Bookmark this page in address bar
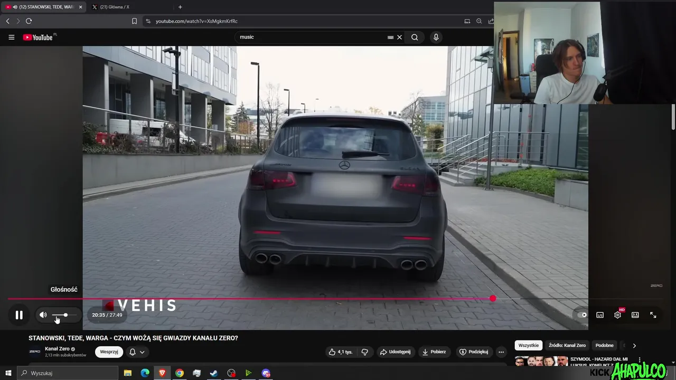Viewport: 676px width, 380px height. point(134,21)
